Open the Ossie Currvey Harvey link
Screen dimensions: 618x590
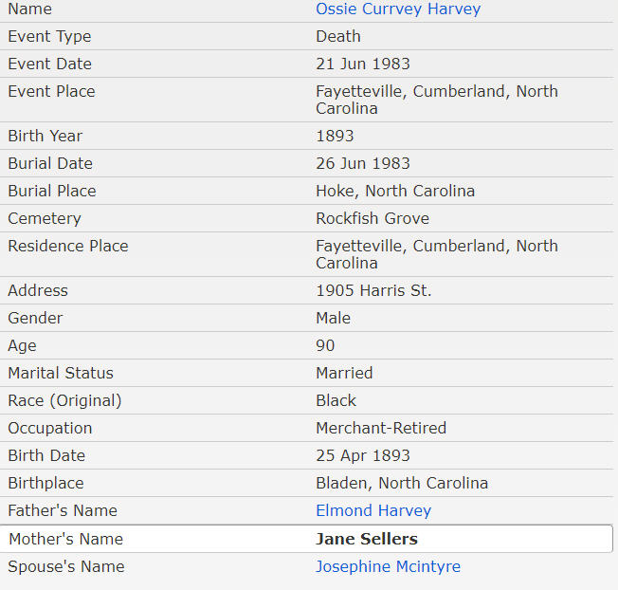pos(398,9)
